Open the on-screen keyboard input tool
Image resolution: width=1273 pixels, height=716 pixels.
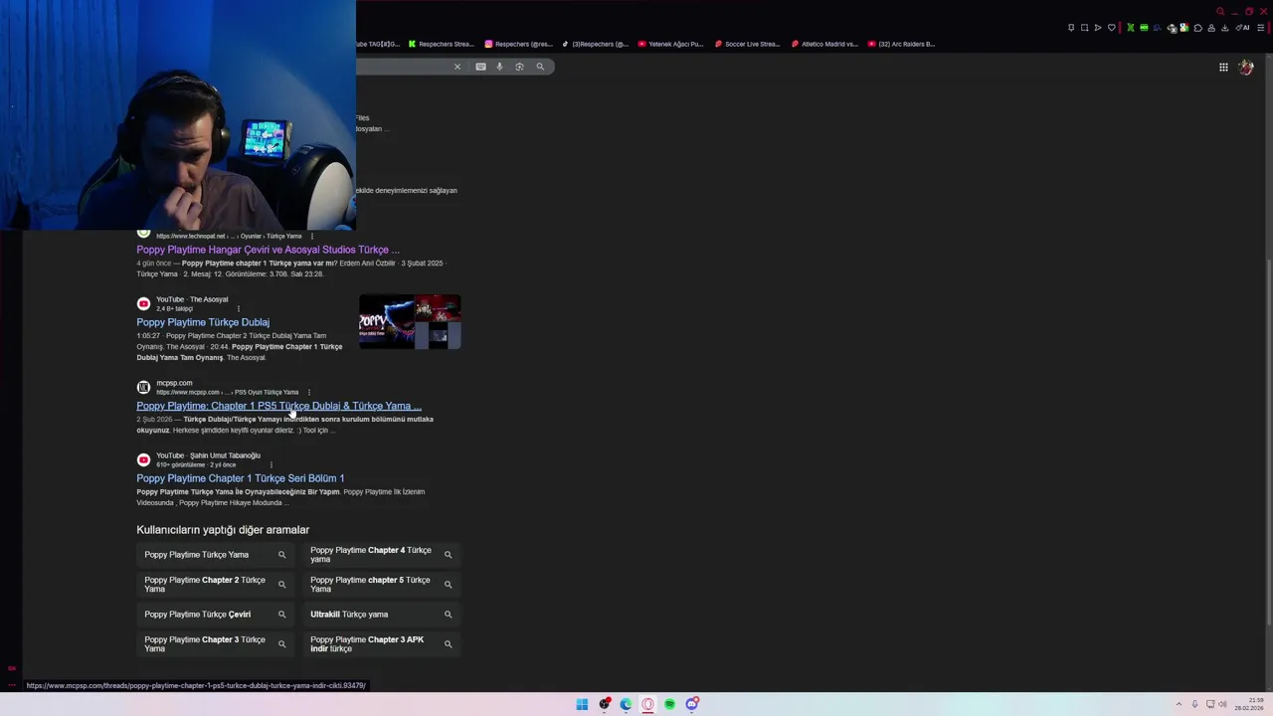pos(480,67)
